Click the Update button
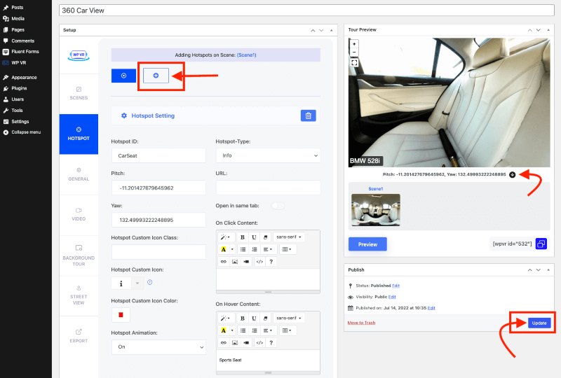Image resolution: width=561 pixels, height=378 pixels. 539,323
